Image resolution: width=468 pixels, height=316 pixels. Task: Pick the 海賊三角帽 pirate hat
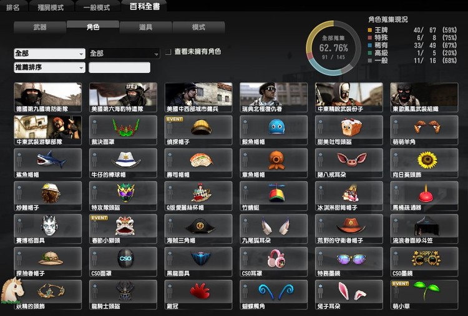(x=198, y=229)
